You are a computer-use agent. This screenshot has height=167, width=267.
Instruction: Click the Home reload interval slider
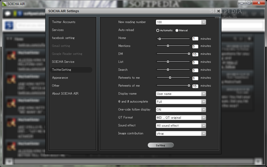pyautogui.click(x=173, y=39)
